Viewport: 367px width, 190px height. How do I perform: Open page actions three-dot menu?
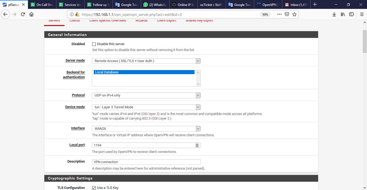(x=279, y=14)
